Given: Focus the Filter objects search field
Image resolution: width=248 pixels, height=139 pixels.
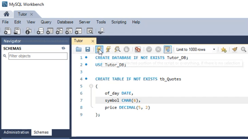Looking at the screenshot, I should pos(38,56).
